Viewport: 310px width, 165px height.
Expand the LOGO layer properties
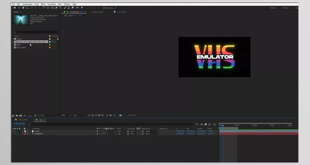point(23,131)
